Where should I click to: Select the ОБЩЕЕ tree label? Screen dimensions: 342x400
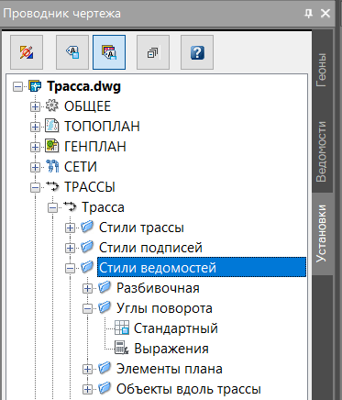tap(87, 106)
